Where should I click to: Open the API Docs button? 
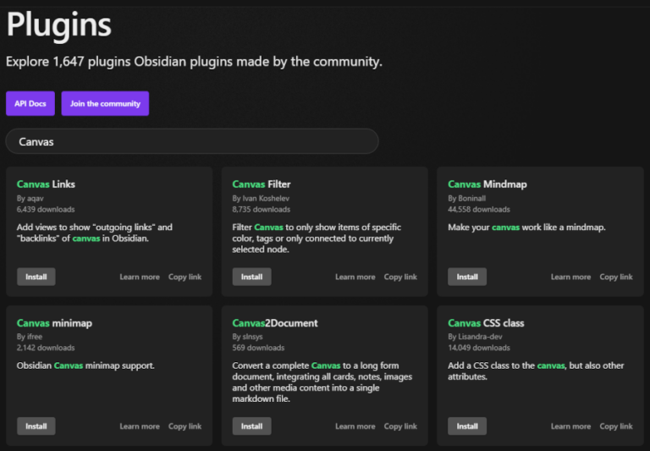tap(30, 103)
